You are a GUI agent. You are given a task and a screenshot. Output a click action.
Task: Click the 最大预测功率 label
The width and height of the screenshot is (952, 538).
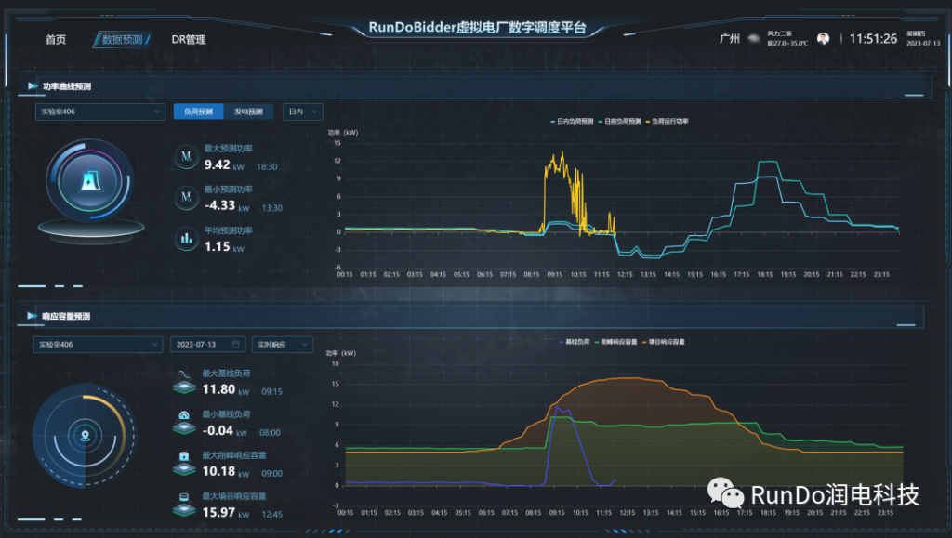click(x=229, y=149)
